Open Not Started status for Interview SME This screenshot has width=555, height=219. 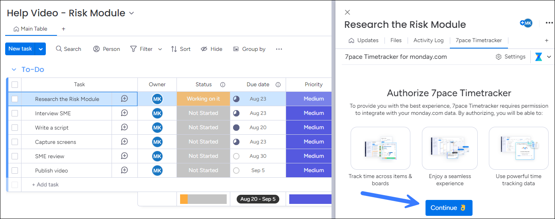tap(203, 113)
